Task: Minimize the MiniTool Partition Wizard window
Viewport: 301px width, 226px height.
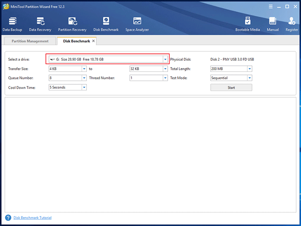Action: coord(279,7)
